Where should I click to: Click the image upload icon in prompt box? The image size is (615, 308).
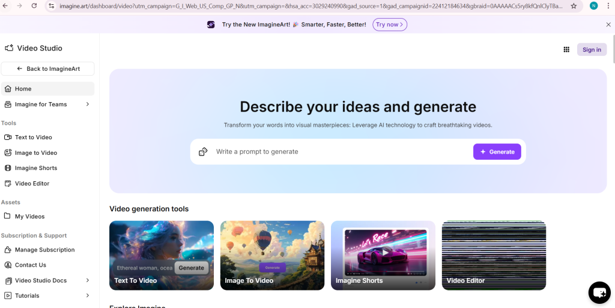pyautogui.click(x=203, y=152)
